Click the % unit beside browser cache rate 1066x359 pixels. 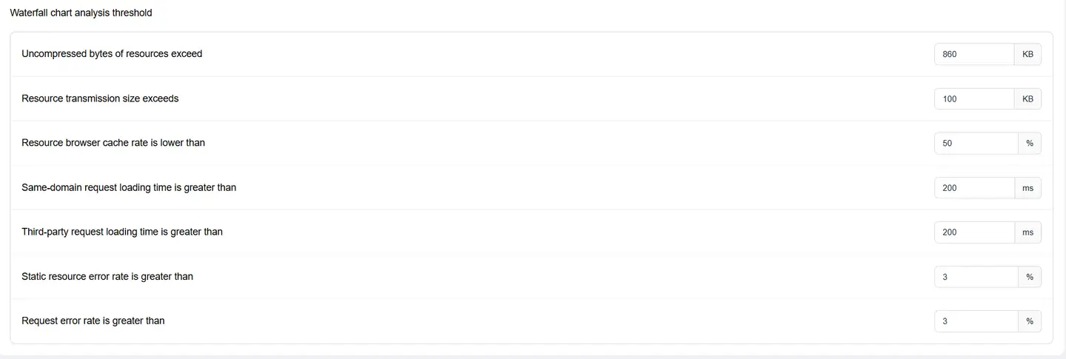[x=1030, y=143]
